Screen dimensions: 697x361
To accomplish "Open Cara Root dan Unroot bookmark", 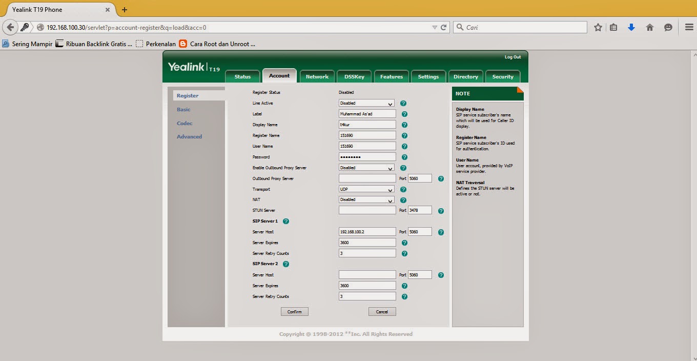I will tap(217, 44).
